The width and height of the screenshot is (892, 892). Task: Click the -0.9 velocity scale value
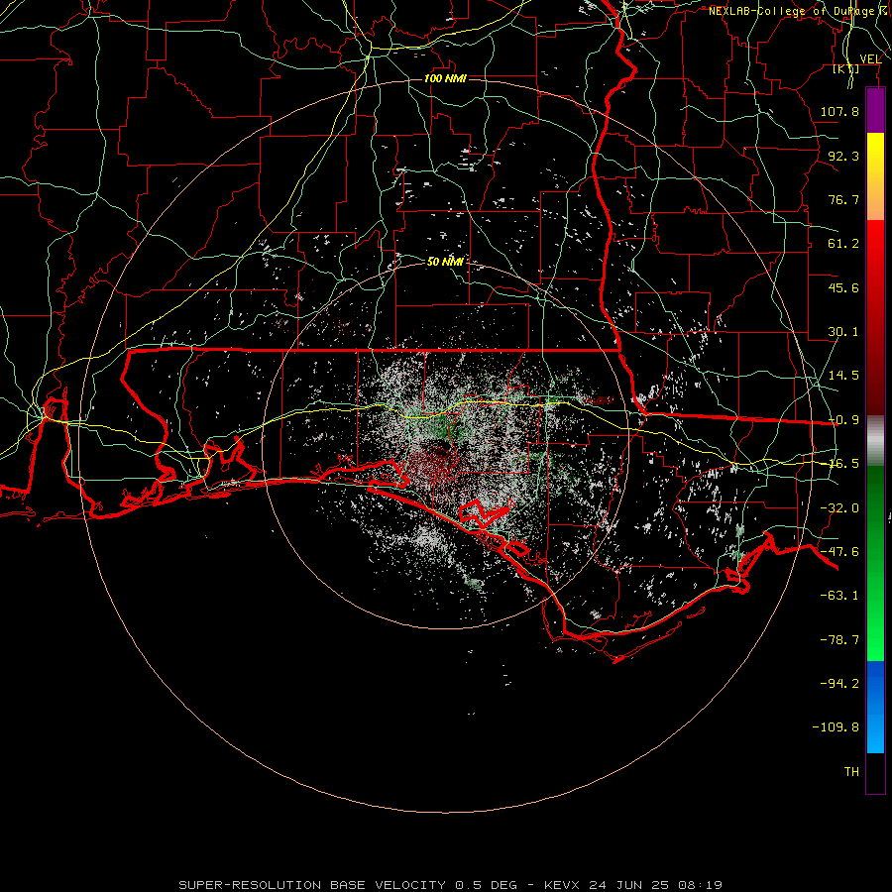pyautogui.click(x=843, y=420)
